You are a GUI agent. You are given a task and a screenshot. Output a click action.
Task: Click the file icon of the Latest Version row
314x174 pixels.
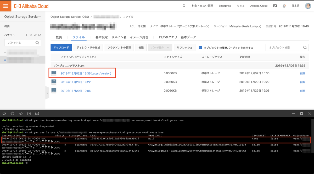point(54,73)
